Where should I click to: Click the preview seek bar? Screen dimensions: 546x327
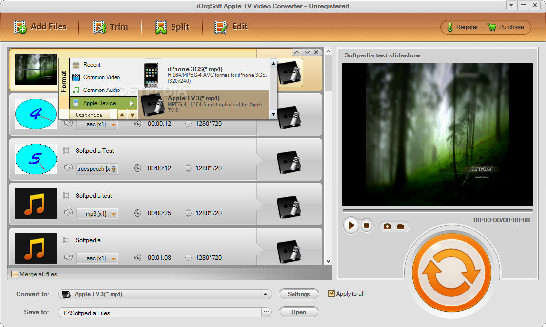(x=438, y=211)
